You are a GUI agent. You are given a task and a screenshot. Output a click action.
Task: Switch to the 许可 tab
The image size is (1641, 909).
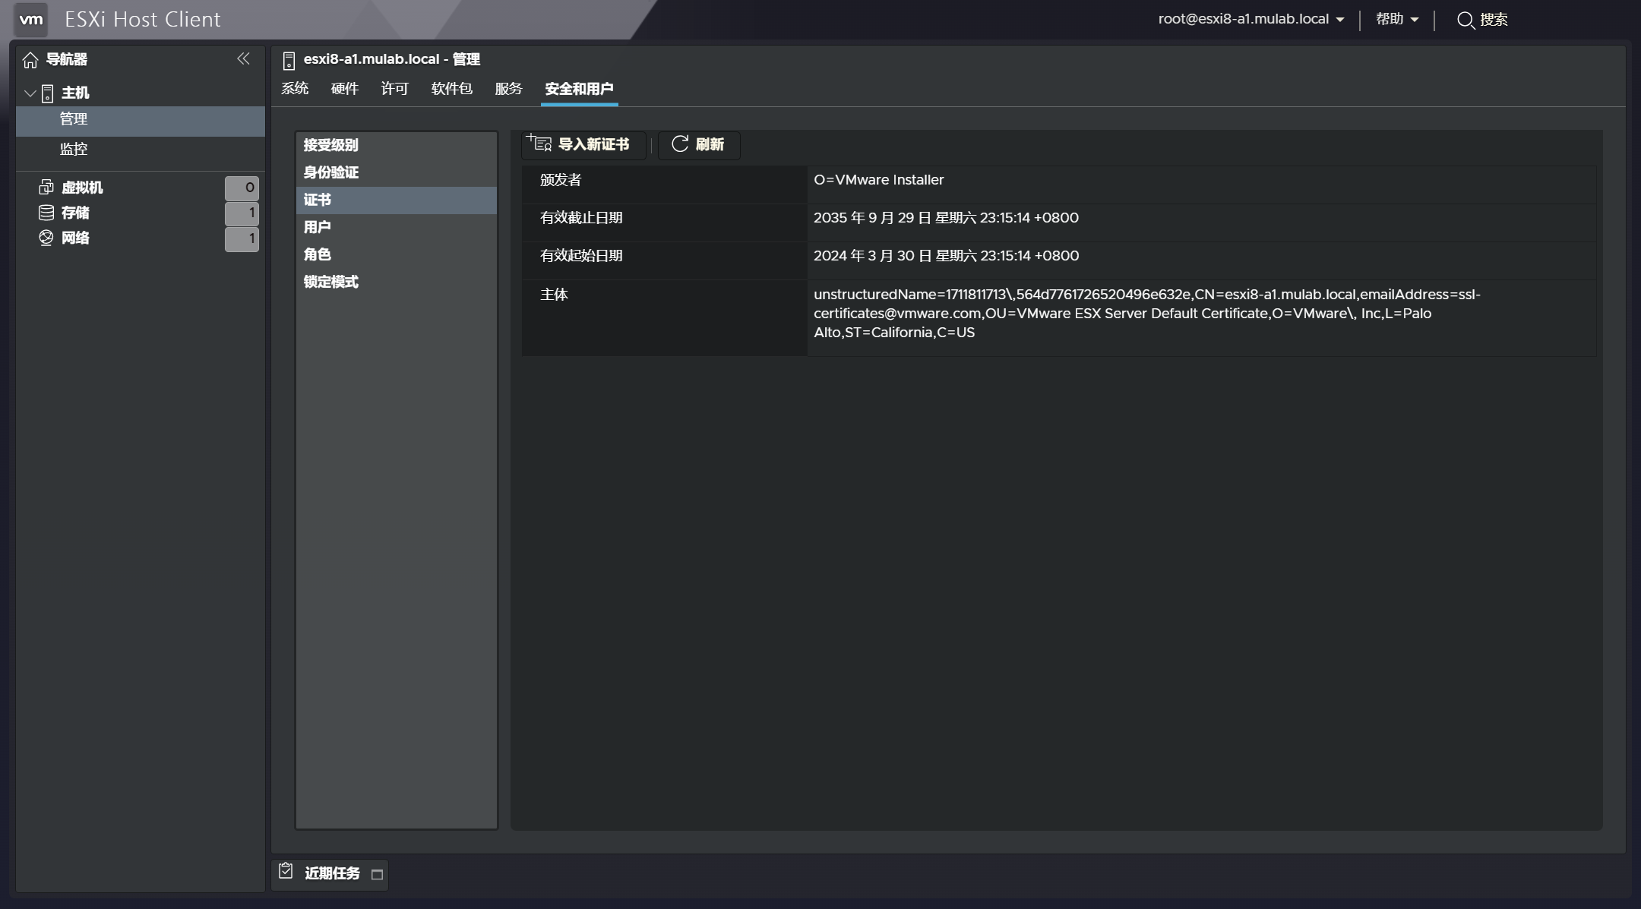click(395, 89)
